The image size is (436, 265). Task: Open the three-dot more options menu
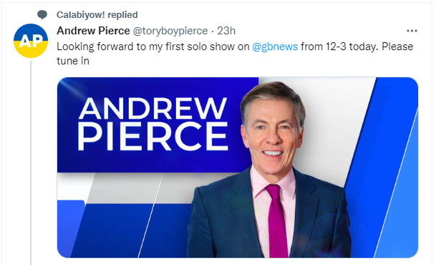(412, 31)
